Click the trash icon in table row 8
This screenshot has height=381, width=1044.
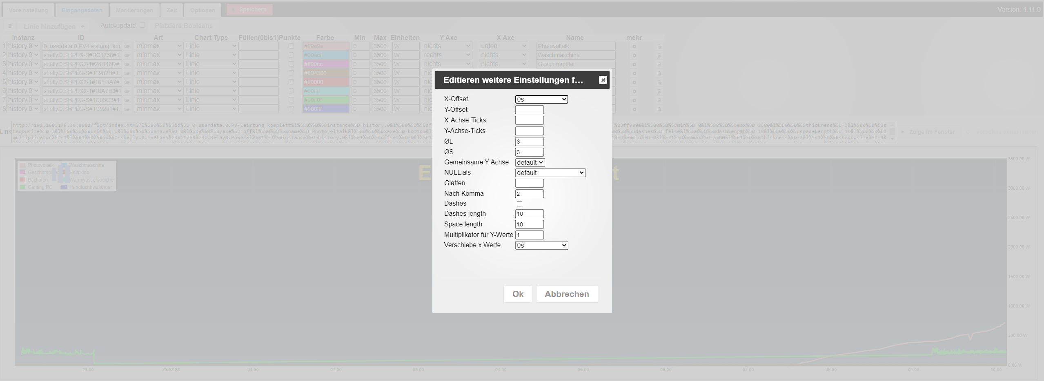pos(659,109)
